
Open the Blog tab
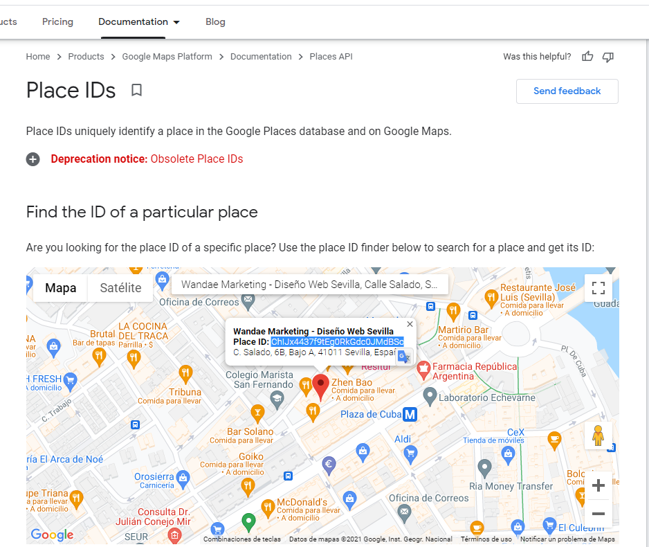pos(215,22)
